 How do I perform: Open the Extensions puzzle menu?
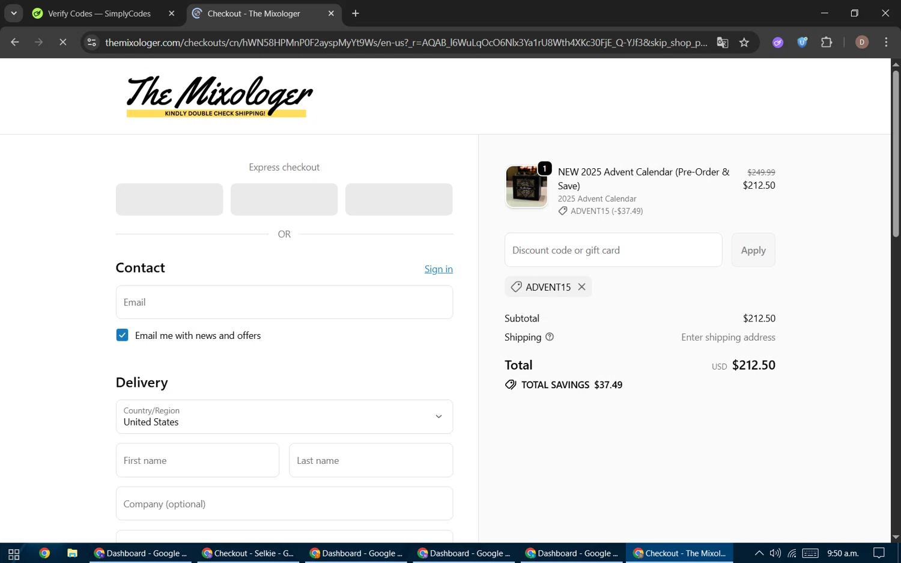827,42
